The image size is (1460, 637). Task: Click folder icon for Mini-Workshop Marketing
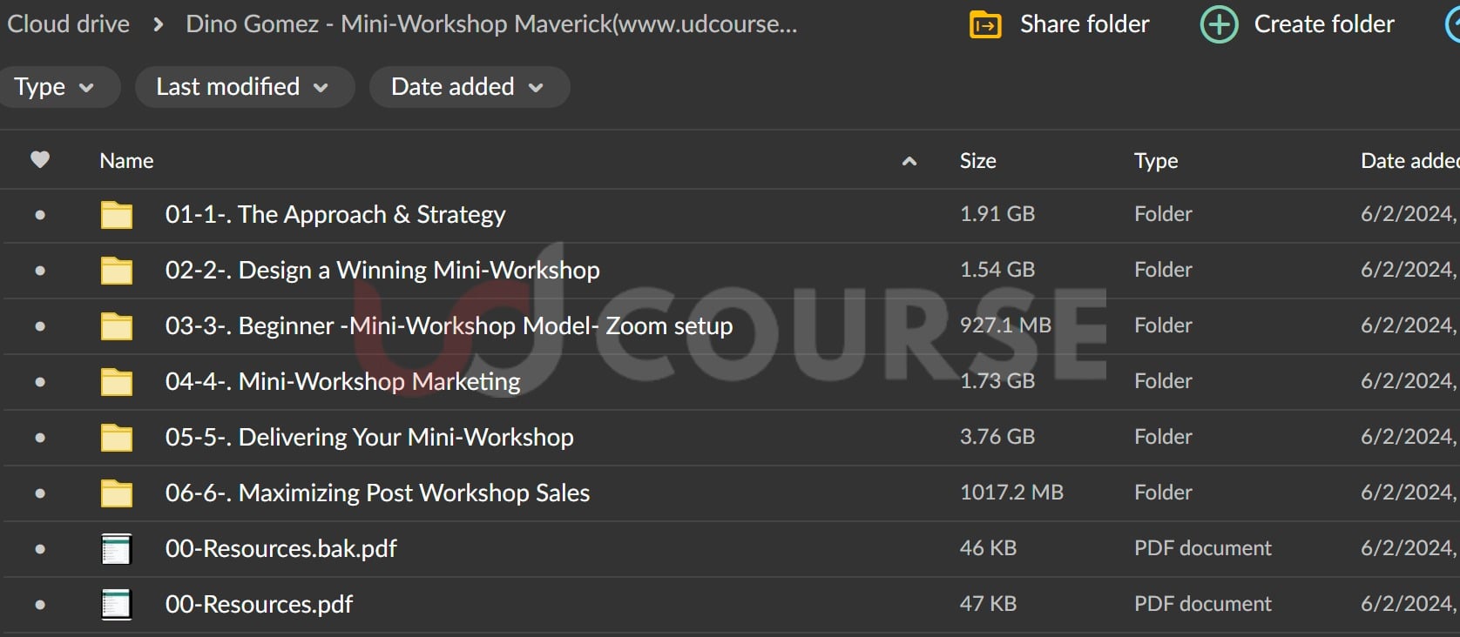point(117,382)
